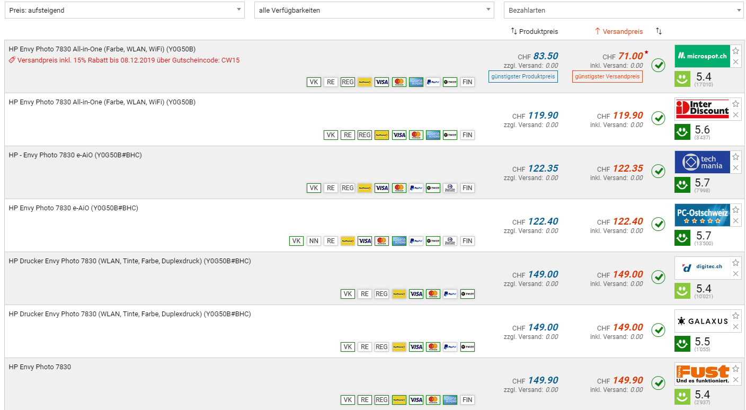Click the Fust shop logo
Screen dimensions: 746x410
(x=702, y=374)
